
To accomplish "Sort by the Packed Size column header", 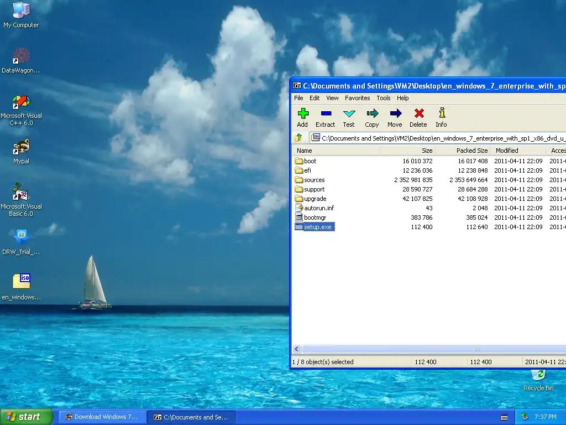I will pos(463,151).
